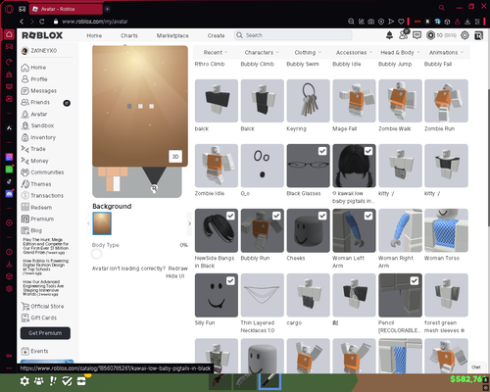This screenshot has width=490, height=392.
Task: Click the Redraw link
Action: (x=177, y=269)
